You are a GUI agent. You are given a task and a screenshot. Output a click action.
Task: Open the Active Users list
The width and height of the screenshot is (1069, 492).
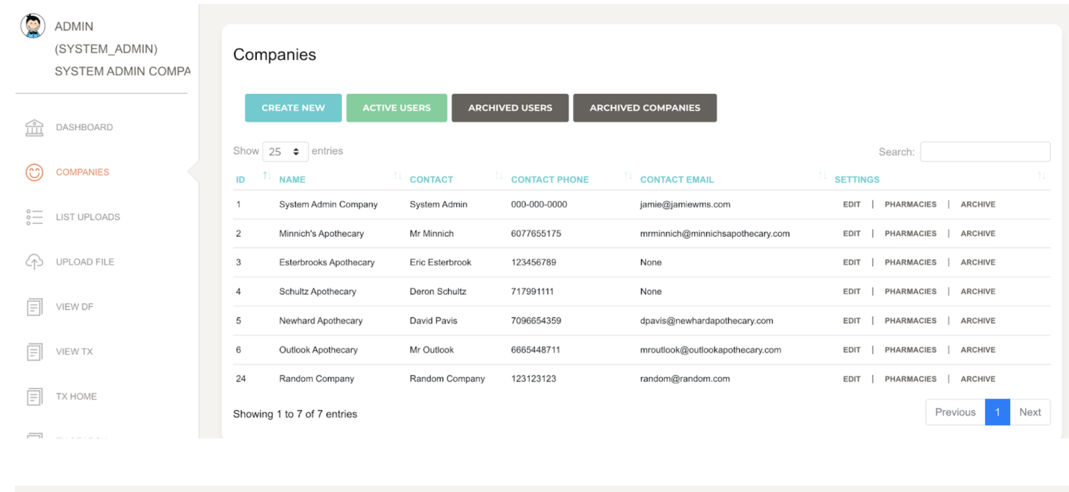pyautogui.click(x=396, y=108)
